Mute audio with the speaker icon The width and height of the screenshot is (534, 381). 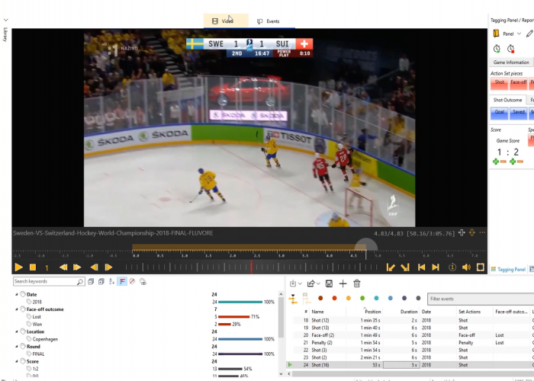click(x=466, y=267)
